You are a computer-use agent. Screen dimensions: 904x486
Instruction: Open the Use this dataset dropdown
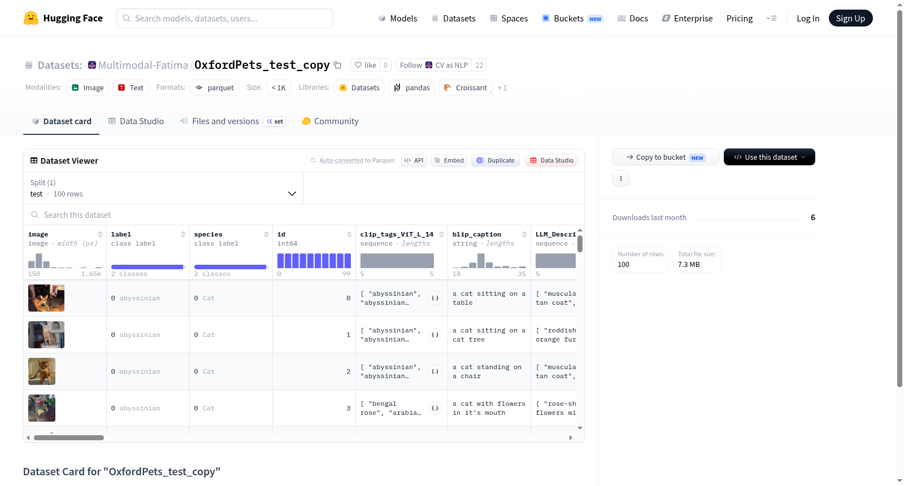769,157
